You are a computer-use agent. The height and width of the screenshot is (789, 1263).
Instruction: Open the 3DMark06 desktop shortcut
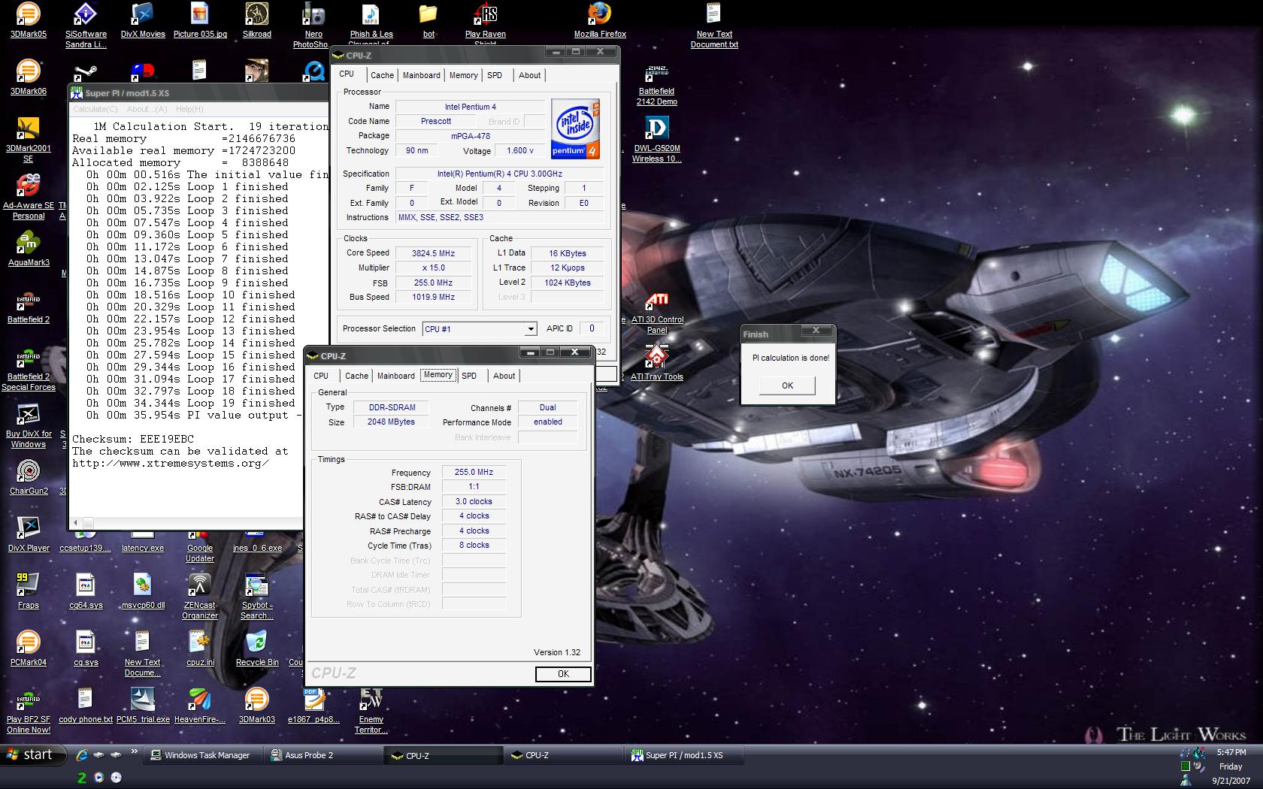pyautogui.click(x=28, y=77)
